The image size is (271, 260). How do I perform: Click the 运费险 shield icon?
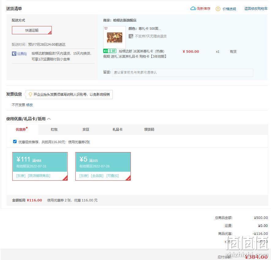pyautogui.click(x=14, y=54)
